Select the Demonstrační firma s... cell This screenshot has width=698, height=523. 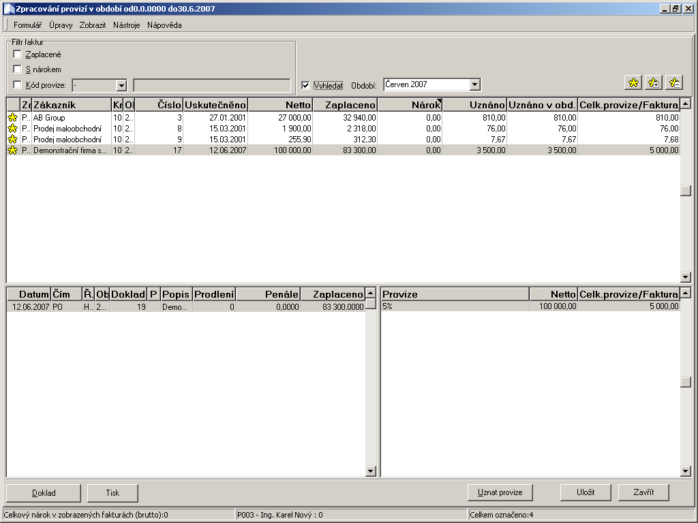pos(71,150)
